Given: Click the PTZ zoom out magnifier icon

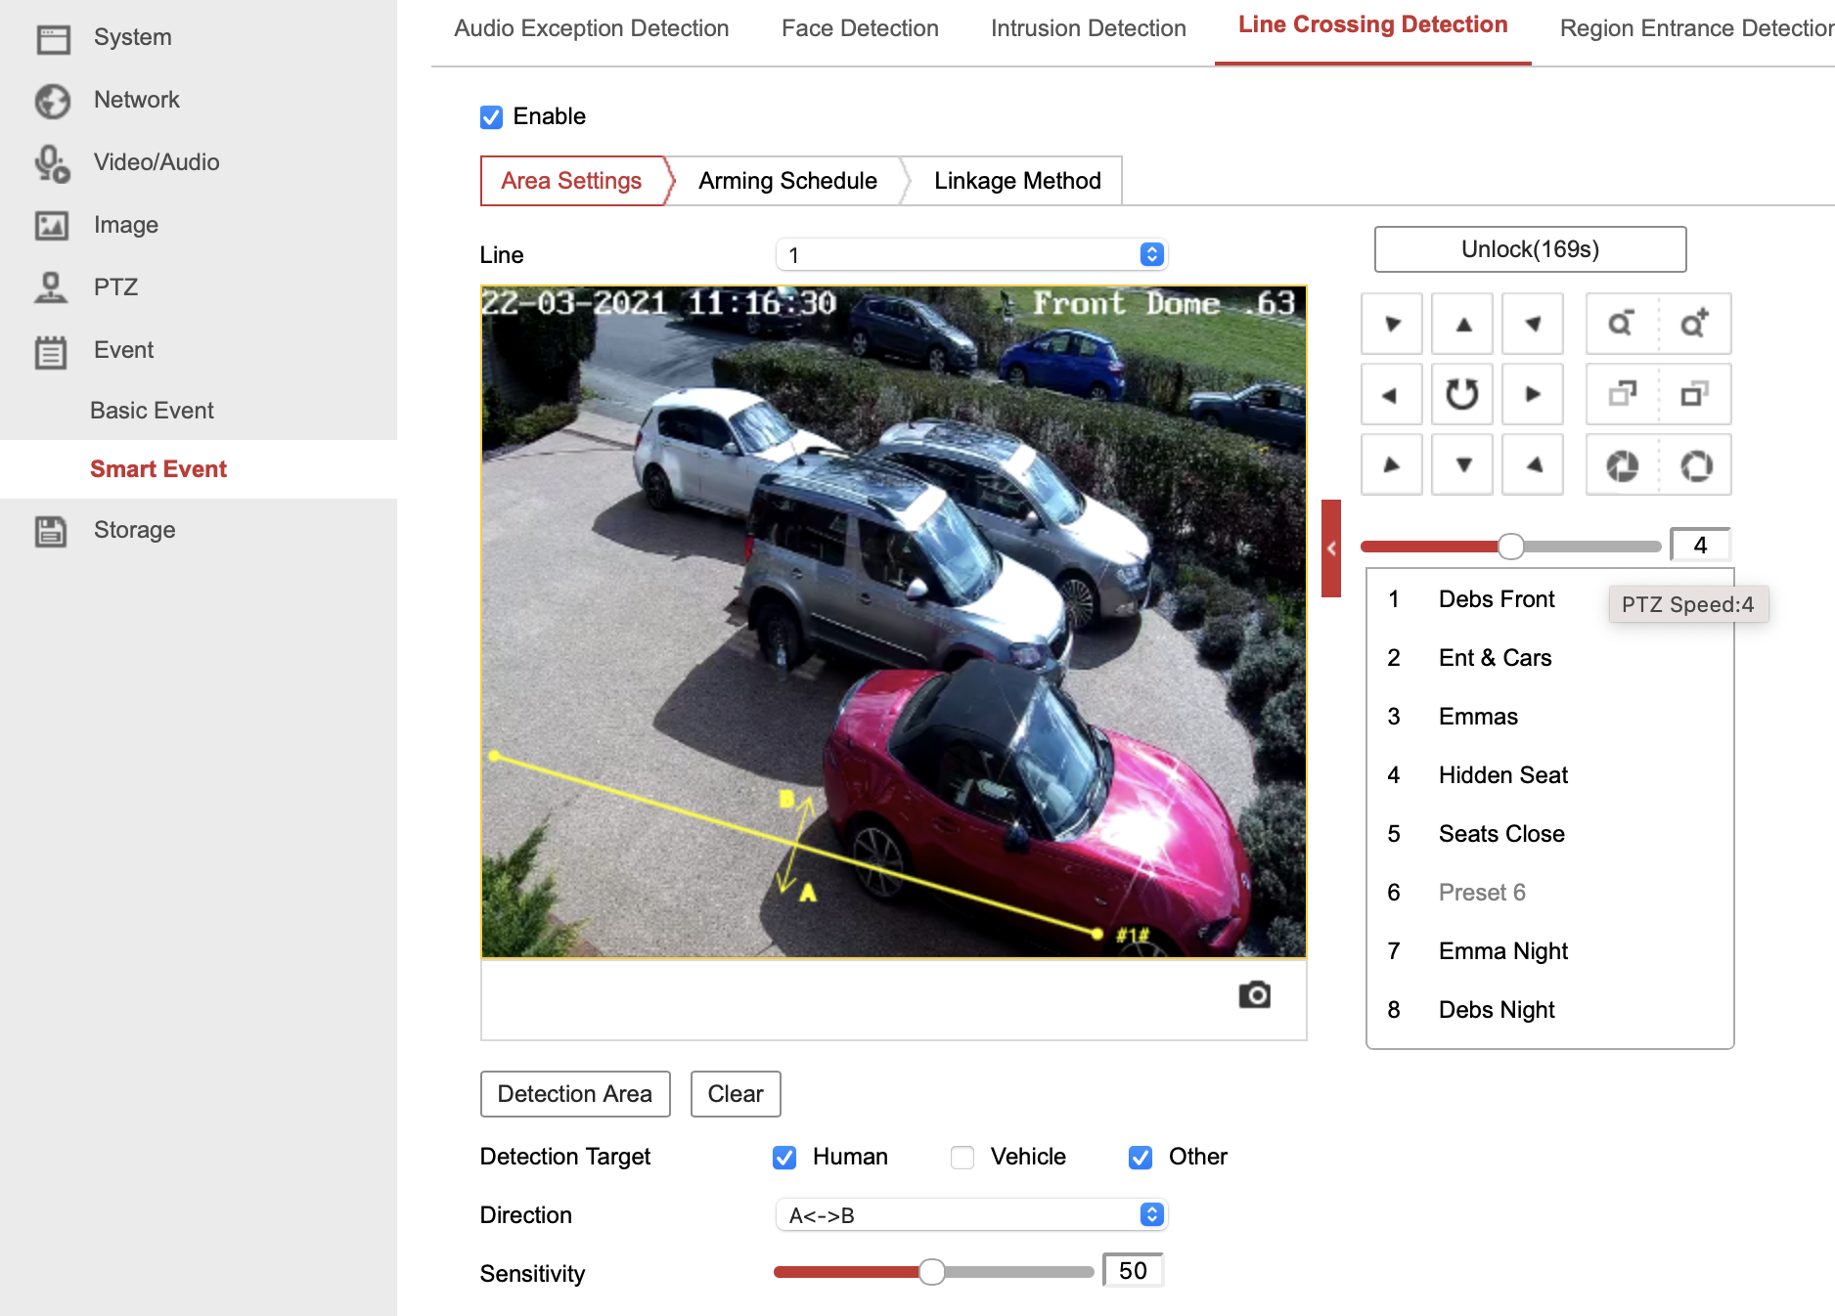Looking at the screenshot, I should (x=1621, y=324).
